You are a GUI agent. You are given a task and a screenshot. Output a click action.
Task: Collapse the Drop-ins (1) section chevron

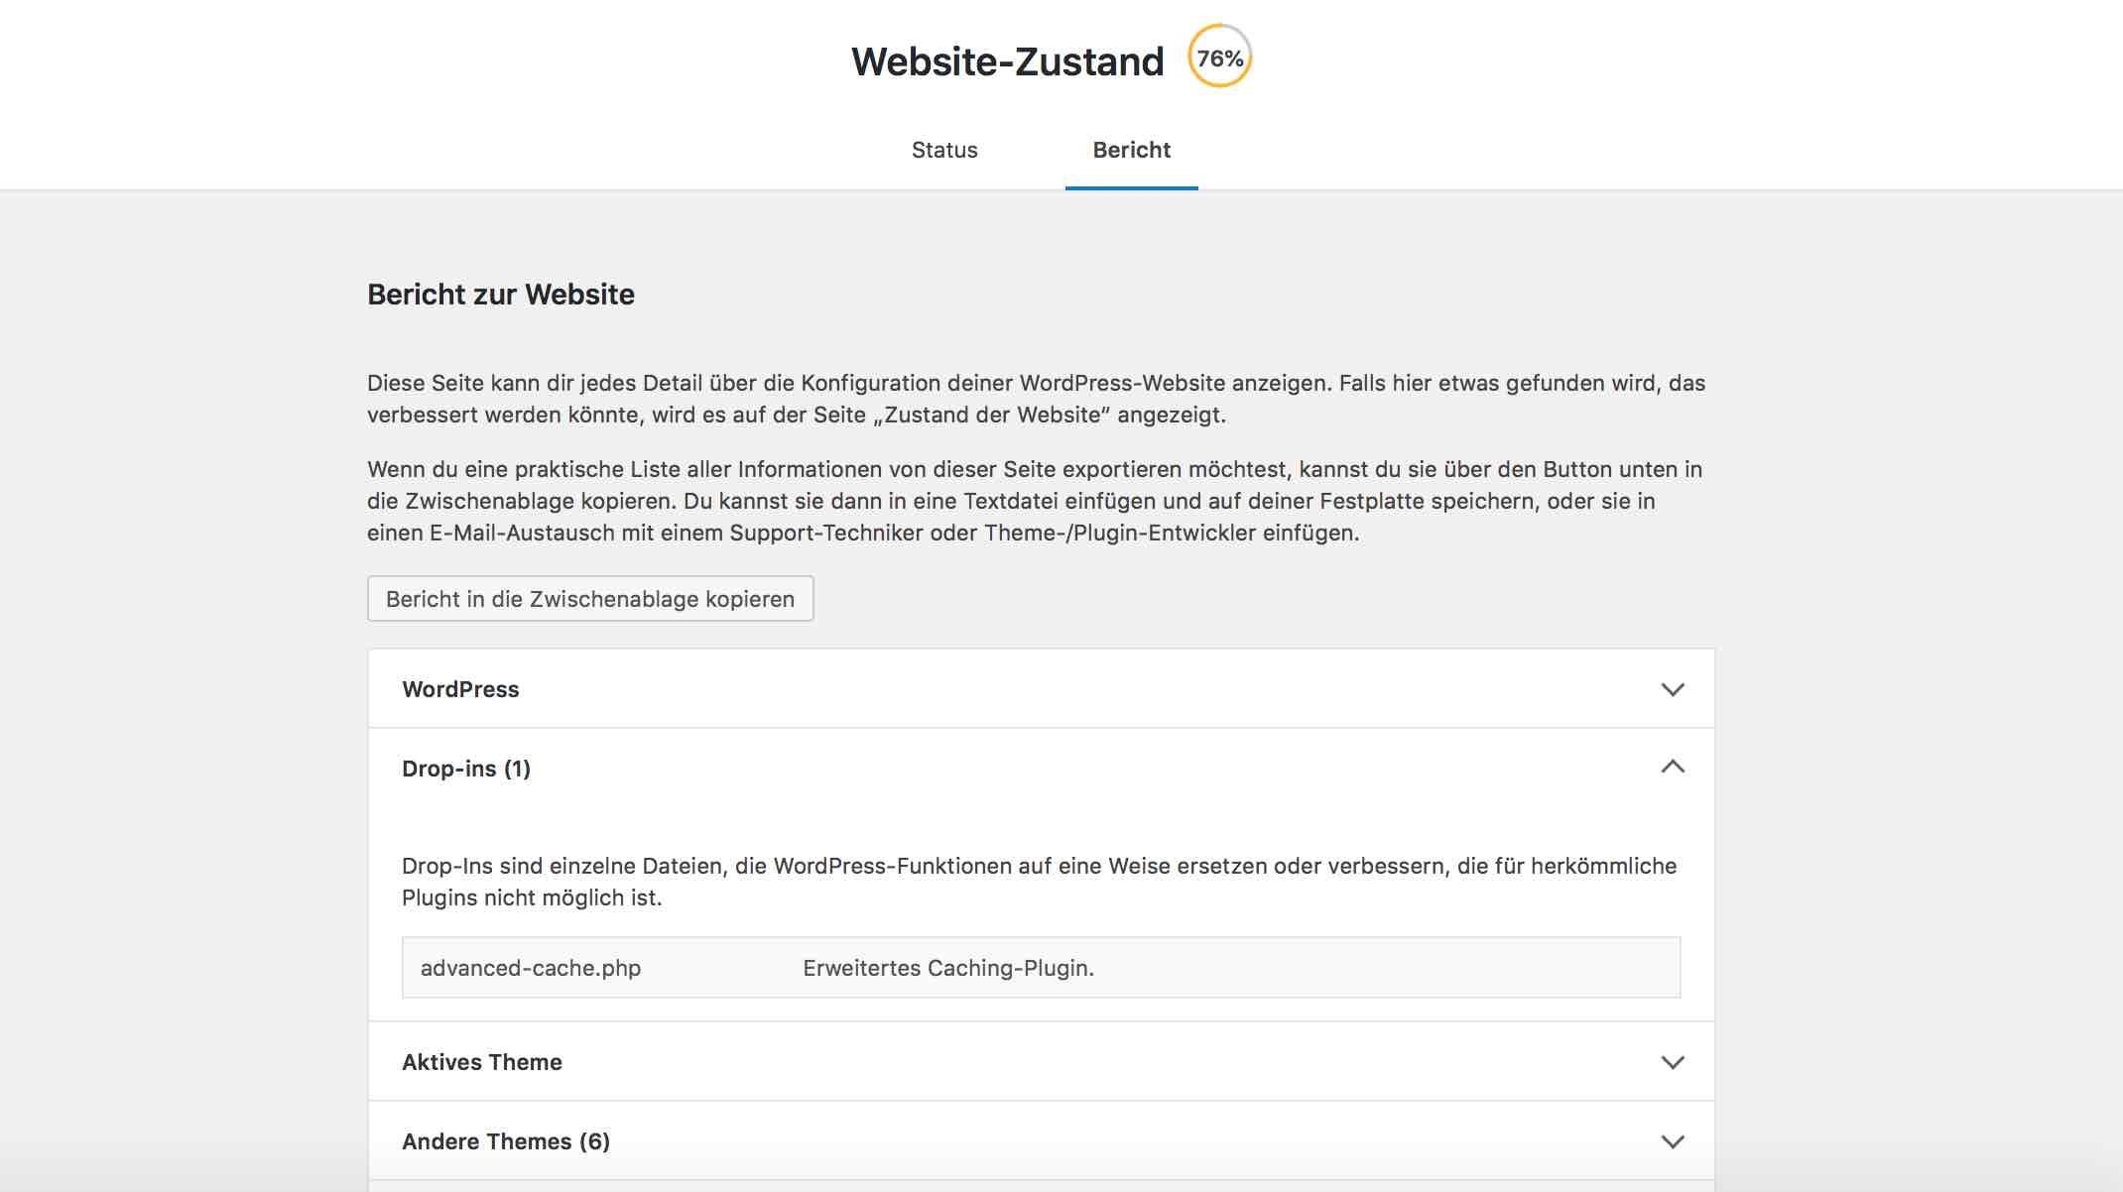1675,768
